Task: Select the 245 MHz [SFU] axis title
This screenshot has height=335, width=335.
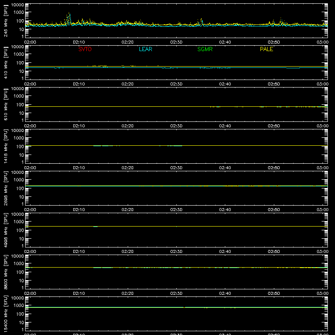Action: click(x=5, y=21)
